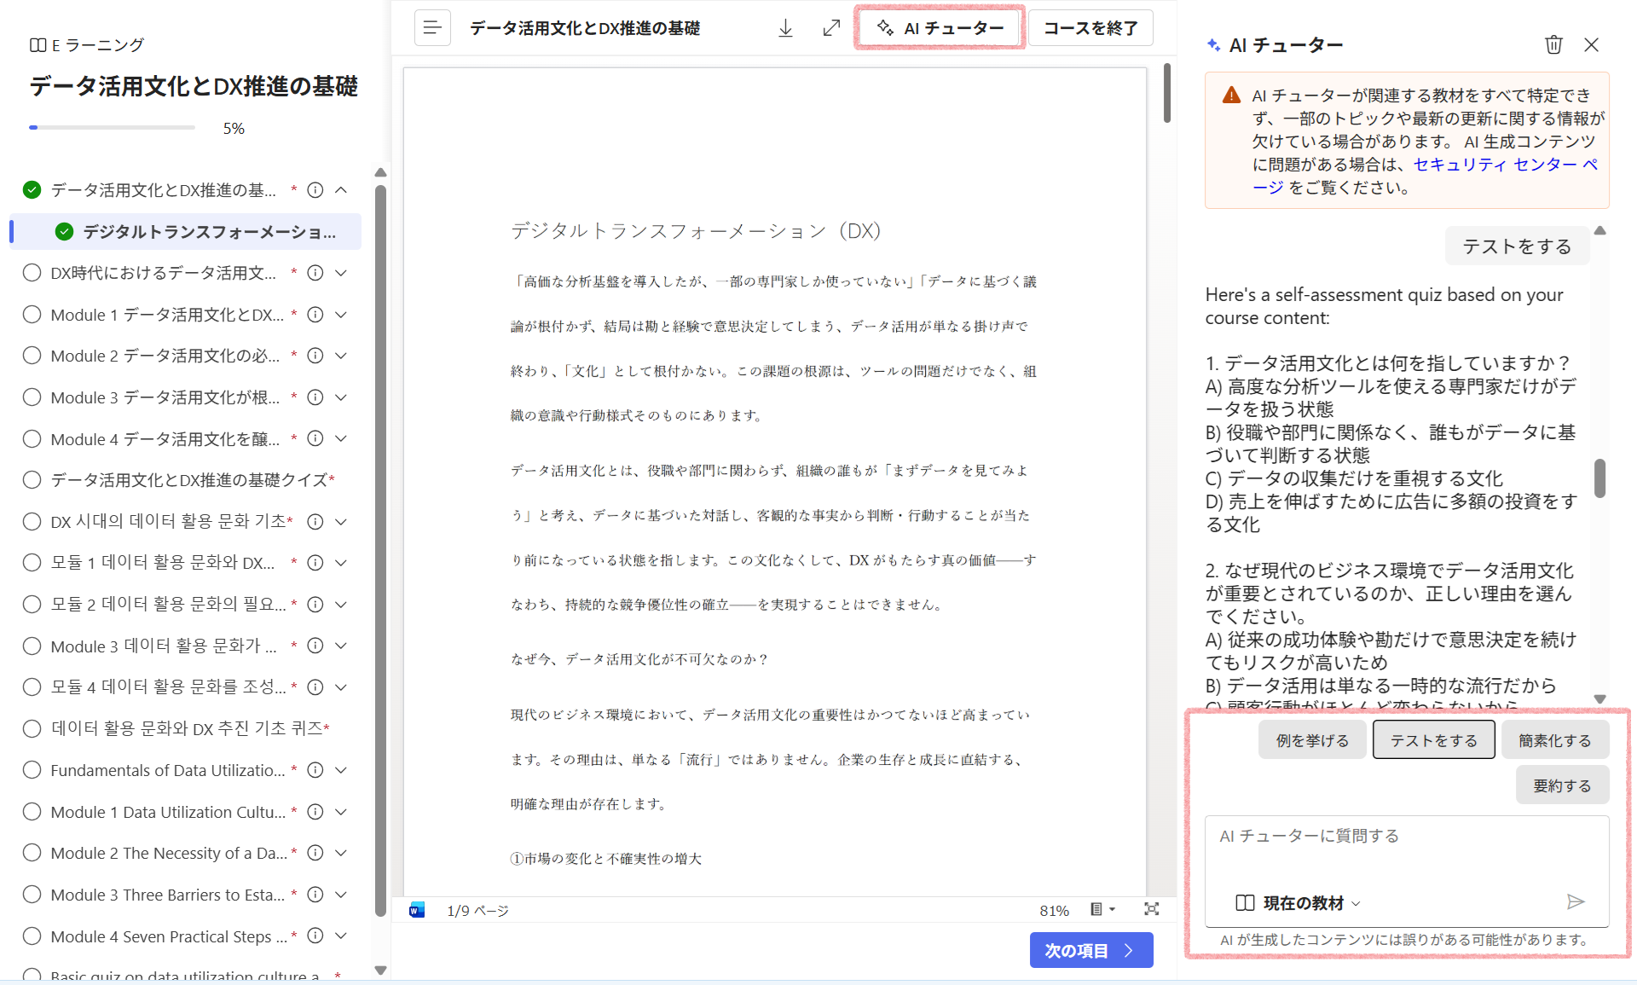This screenshot has width=1637, height=985.
Task: Click the fit-to-page icon in the status bar
Action: 1151,909
